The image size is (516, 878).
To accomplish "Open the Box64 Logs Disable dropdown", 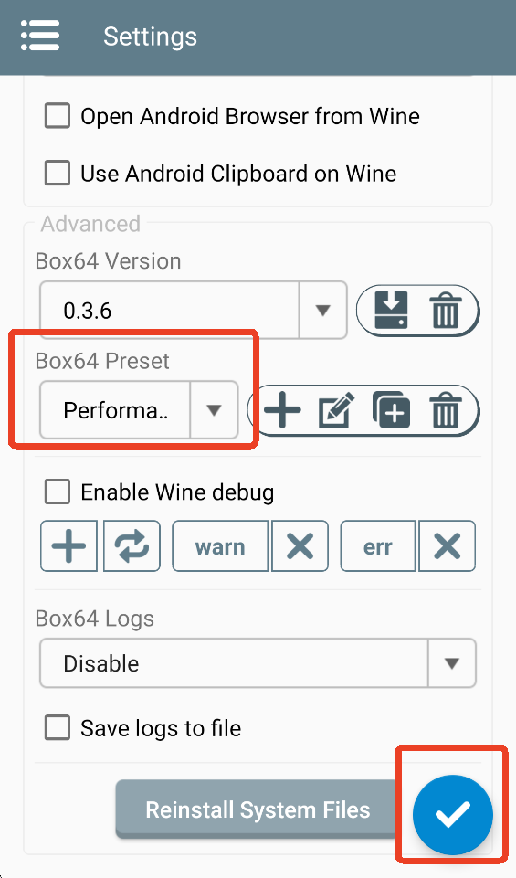I will click(258, 663).
